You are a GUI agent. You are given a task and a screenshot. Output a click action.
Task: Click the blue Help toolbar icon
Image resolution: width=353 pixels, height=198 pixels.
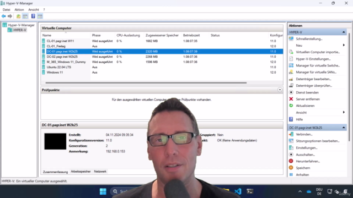tap(33, 16)
